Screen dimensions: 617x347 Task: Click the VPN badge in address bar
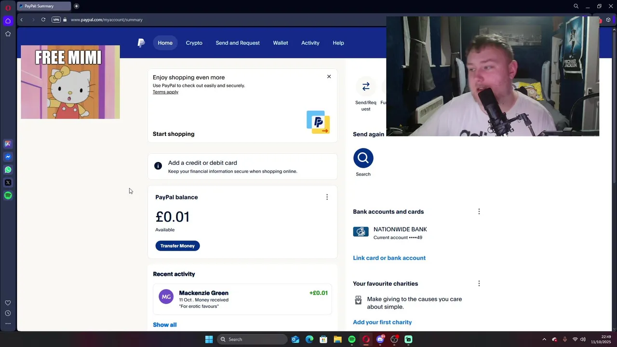pyautogui.click(x=56, y=20)
